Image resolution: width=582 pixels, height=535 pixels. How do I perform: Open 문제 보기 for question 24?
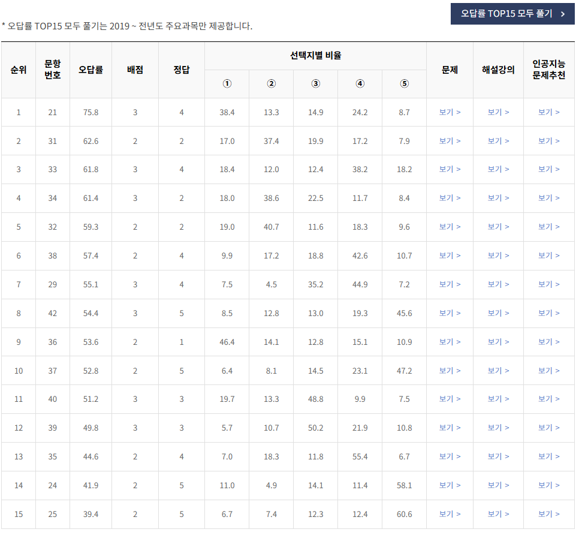pos(450,485)
